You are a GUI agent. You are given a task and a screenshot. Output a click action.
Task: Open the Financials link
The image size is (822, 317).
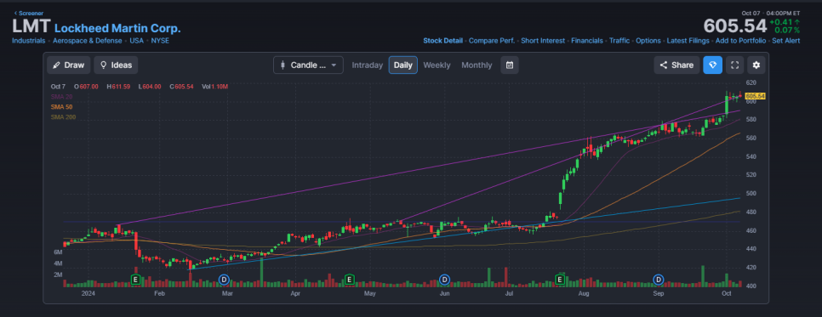(587, 40)
